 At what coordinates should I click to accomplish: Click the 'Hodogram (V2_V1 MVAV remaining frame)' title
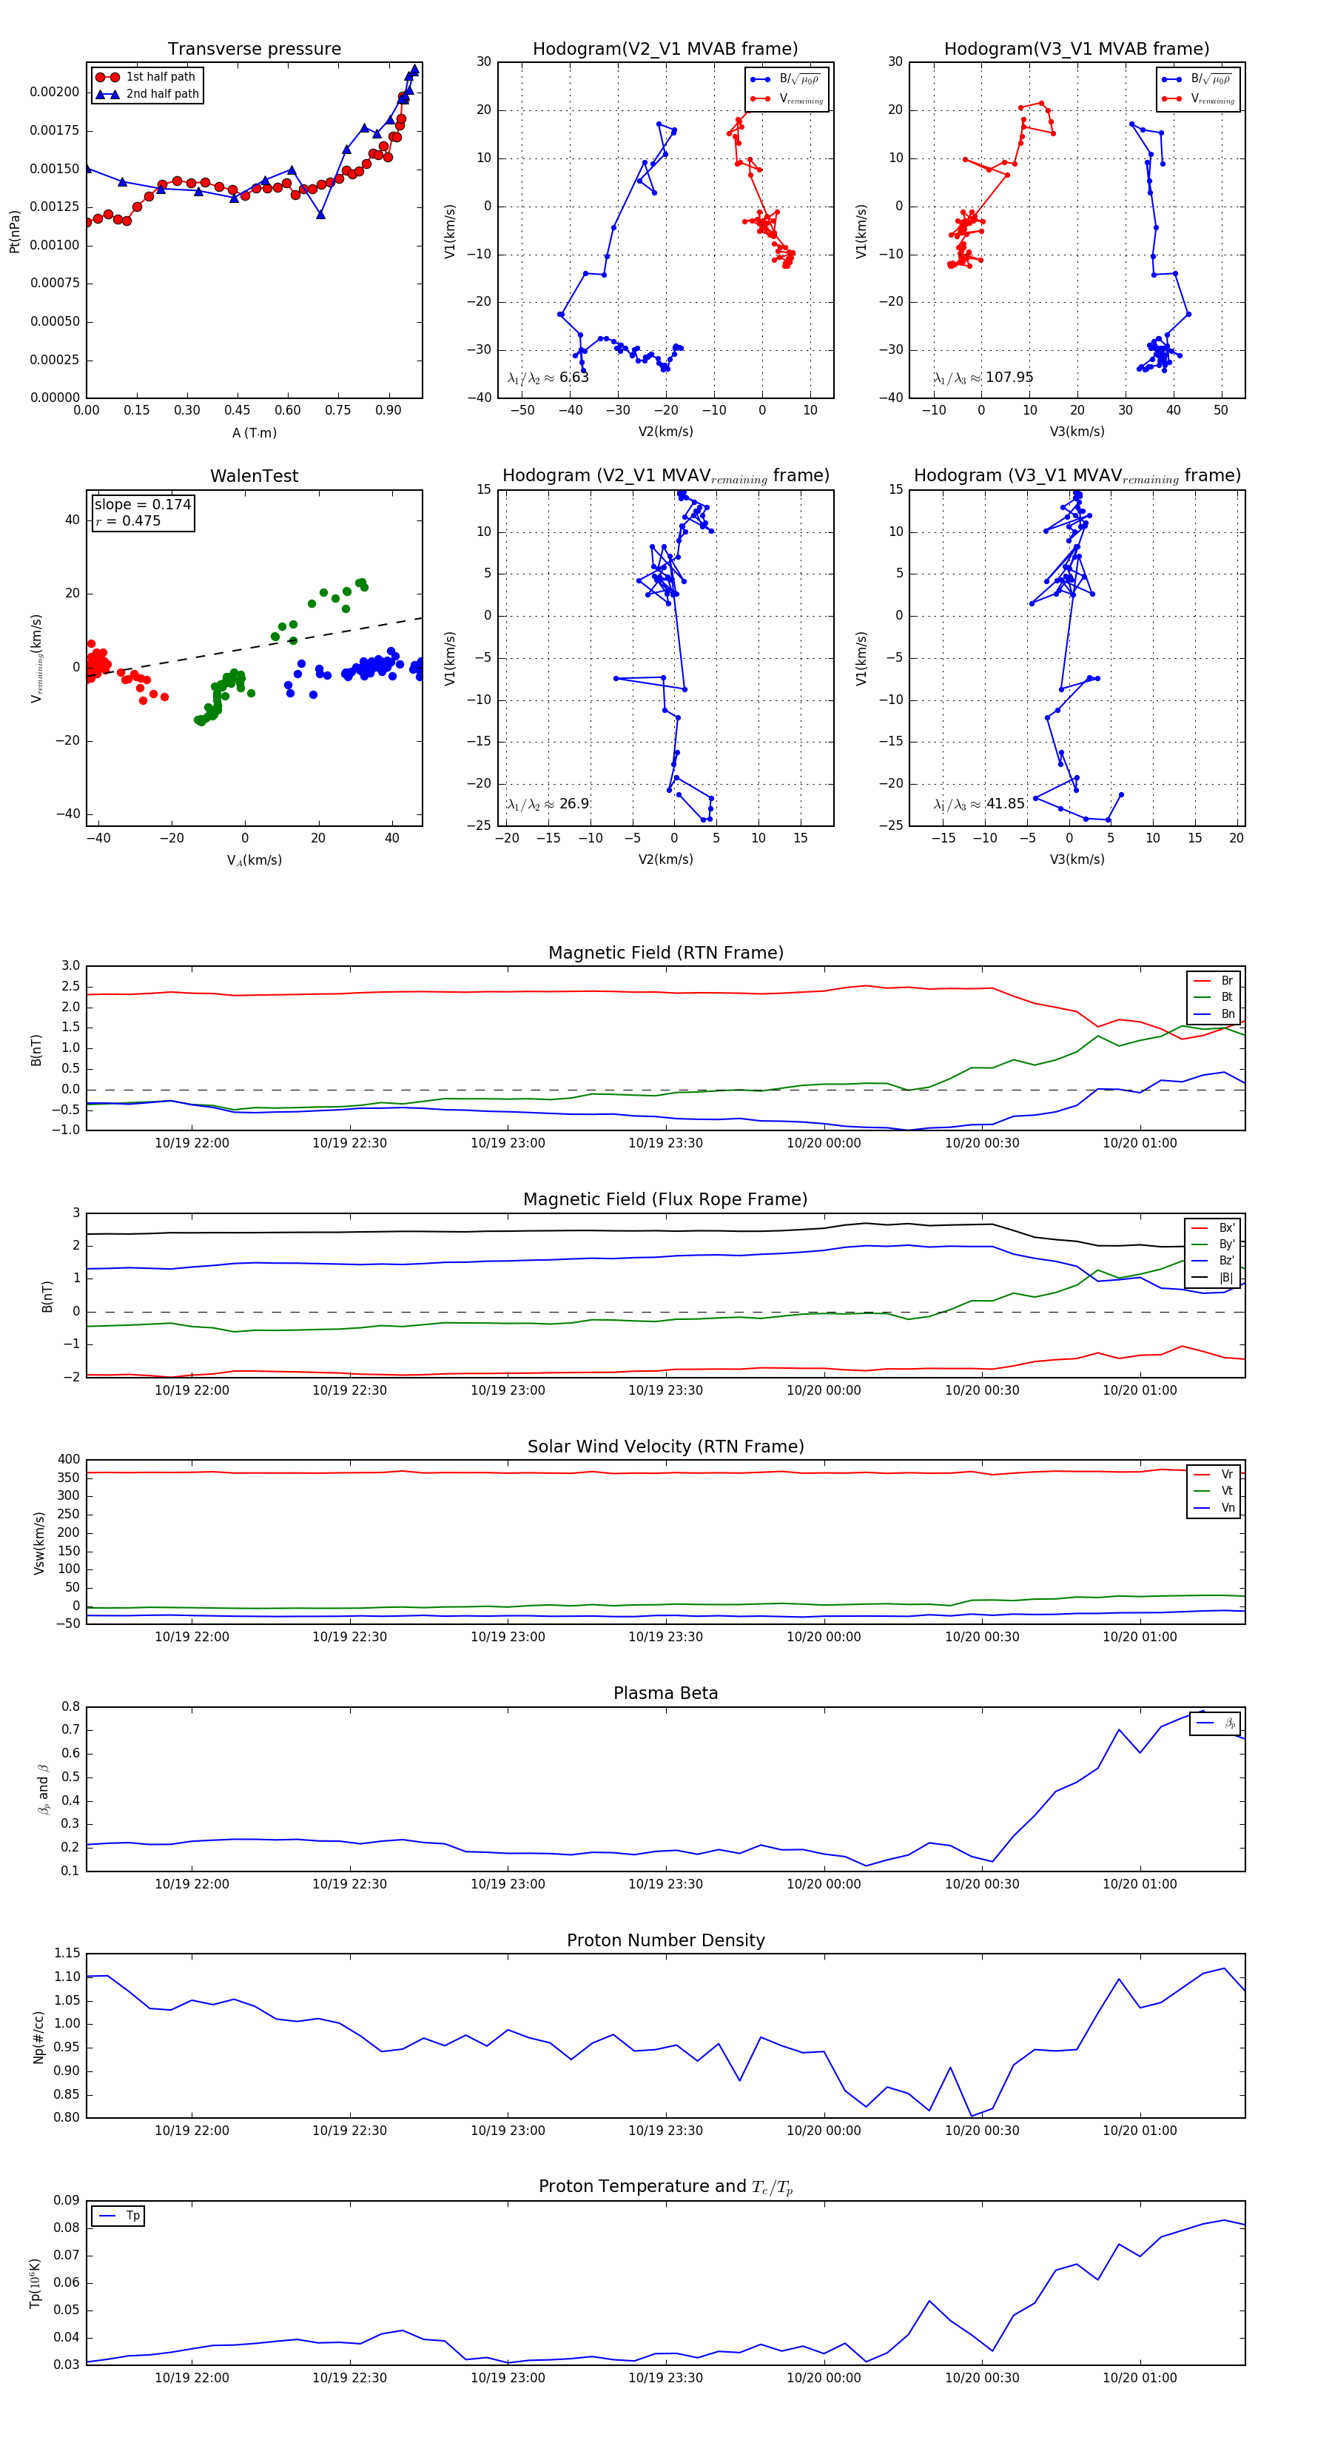pyautogui.click(x=665, y=476)
